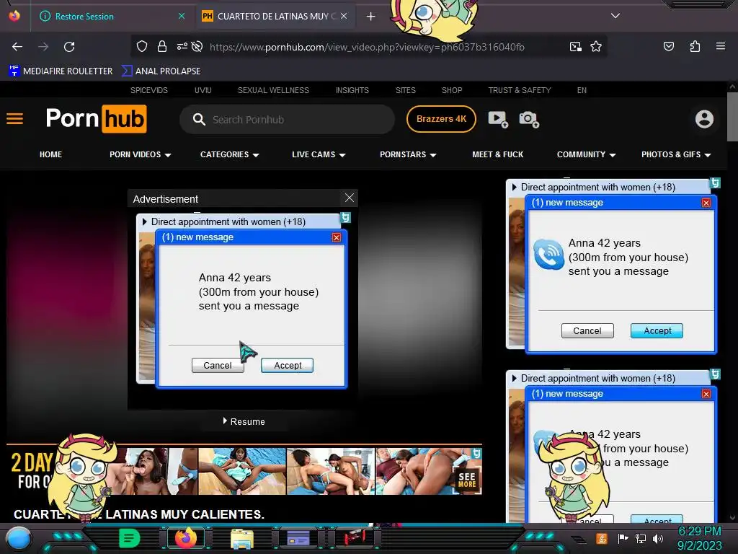
Task: Click disclosure triangle on center ad header
Action: [144, 221]
